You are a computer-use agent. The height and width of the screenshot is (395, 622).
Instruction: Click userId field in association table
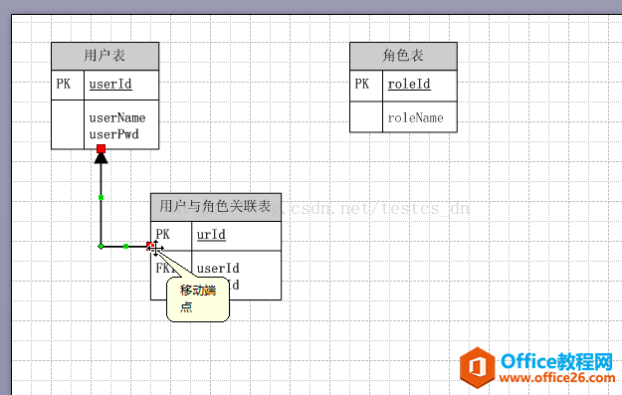point(218,268)
